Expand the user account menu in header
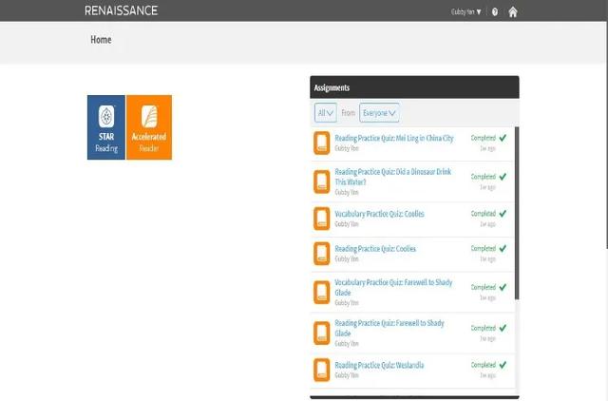 (466, 12)
